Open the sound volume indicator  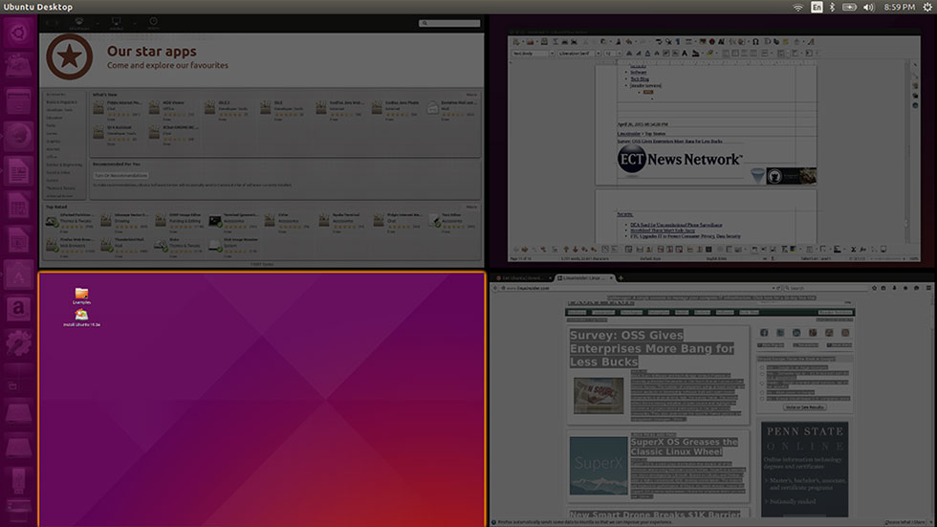[869, 7]
